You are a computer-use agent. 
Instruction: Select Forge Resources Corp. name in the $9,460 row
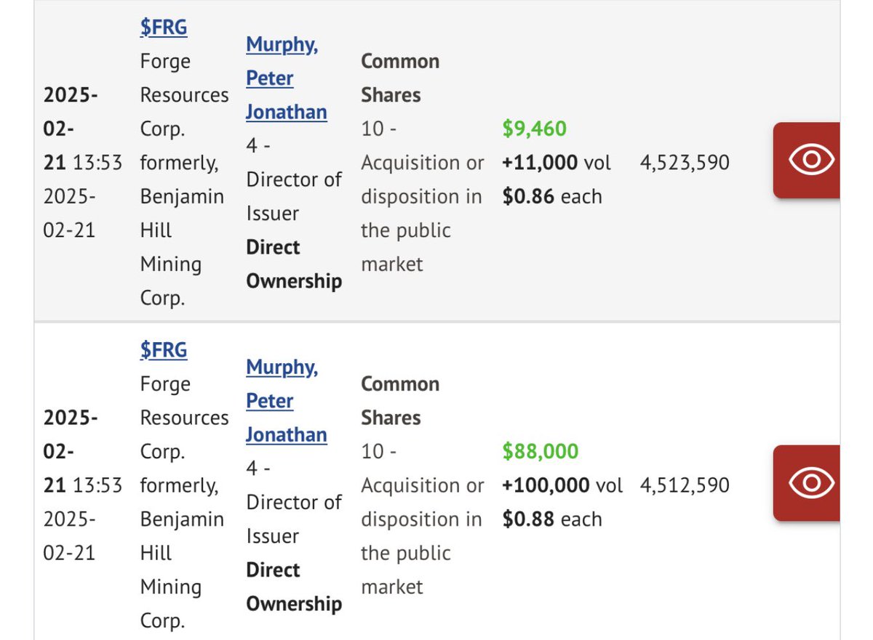click(184, 95)
